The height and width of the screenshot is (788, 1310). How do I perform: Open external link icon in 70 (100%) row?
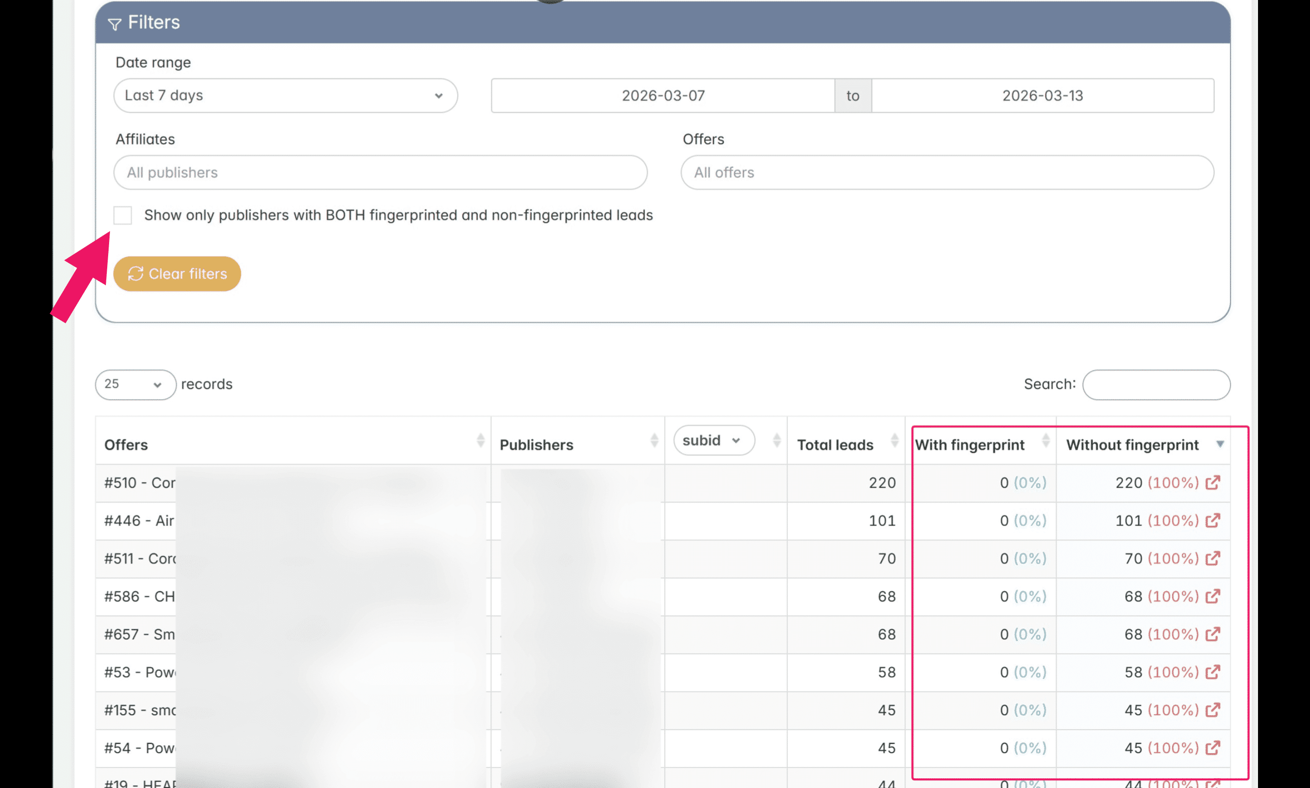(x=1213, y=558)
